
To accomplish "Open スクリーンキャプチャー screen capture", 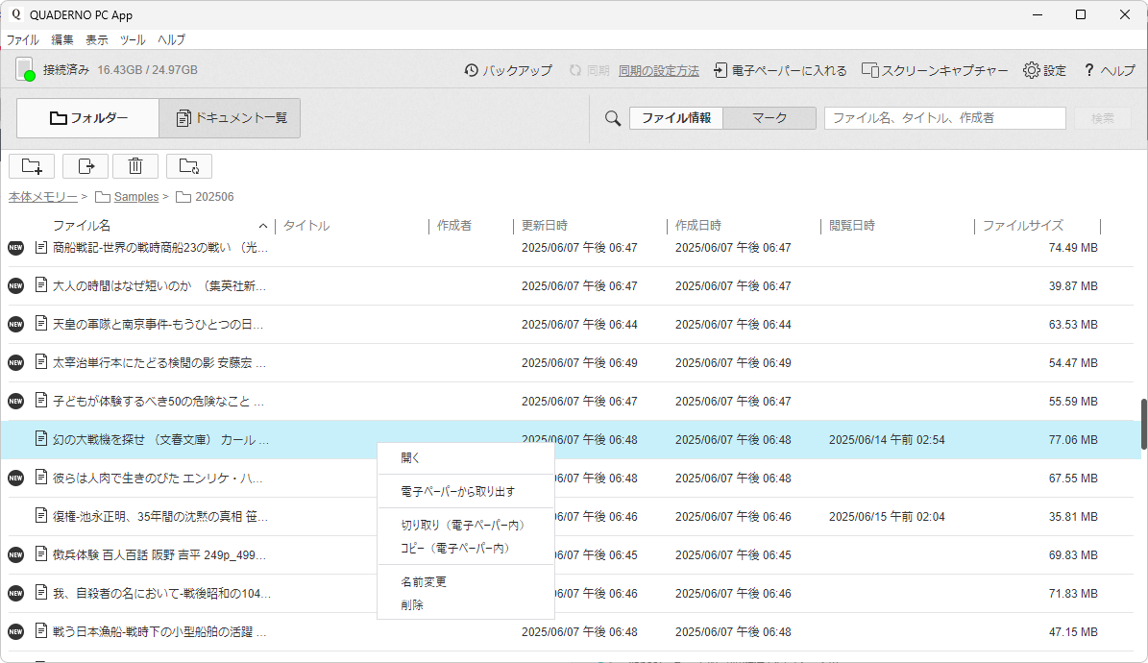I will (x=935, y=70).
